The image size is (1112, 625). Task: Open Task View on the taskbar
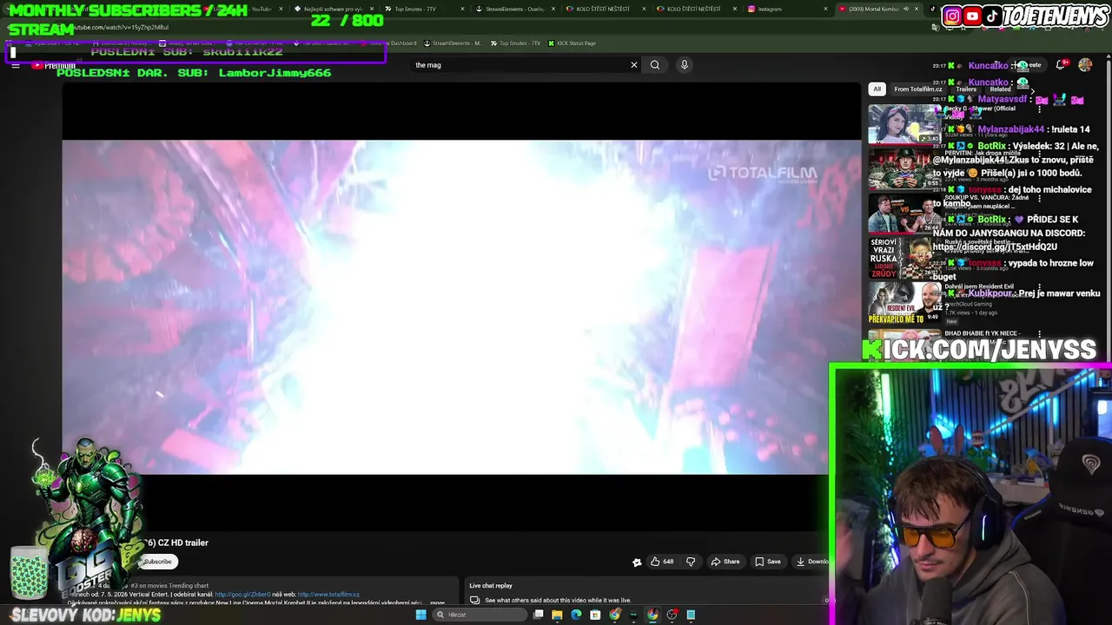pos(539,615)
